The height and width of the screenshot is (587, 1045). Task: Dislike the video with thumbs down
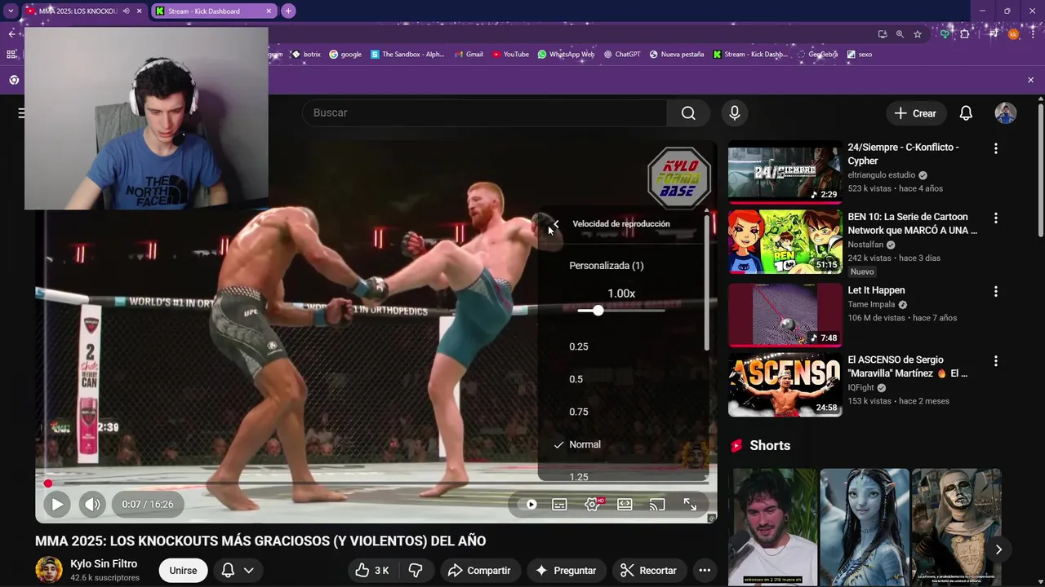416,571
